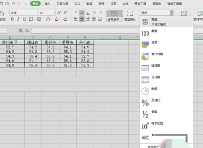203x148 pixels.
Task: Click the print preview icon in quick toolbar
Action: tap(7, 3)
